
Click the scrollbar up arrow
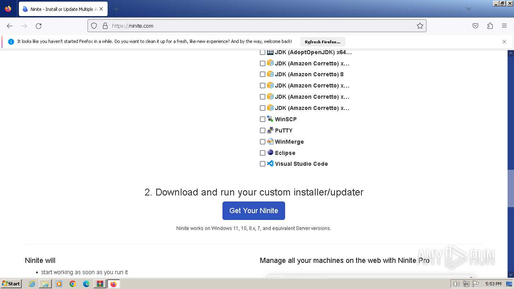pyautogui.click(x=511, y=53)
